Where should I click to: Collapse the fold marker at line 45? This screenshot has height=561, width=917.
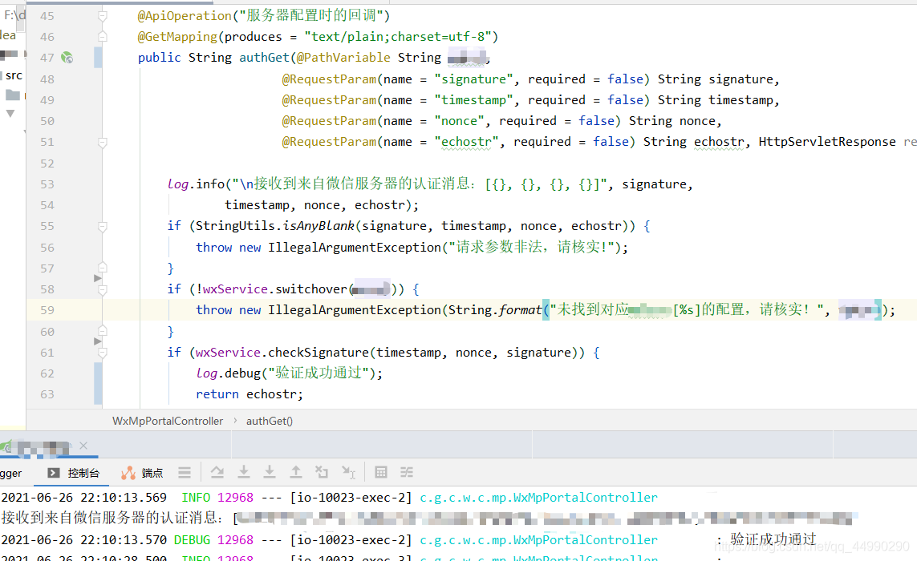click(x=103, y=16)
